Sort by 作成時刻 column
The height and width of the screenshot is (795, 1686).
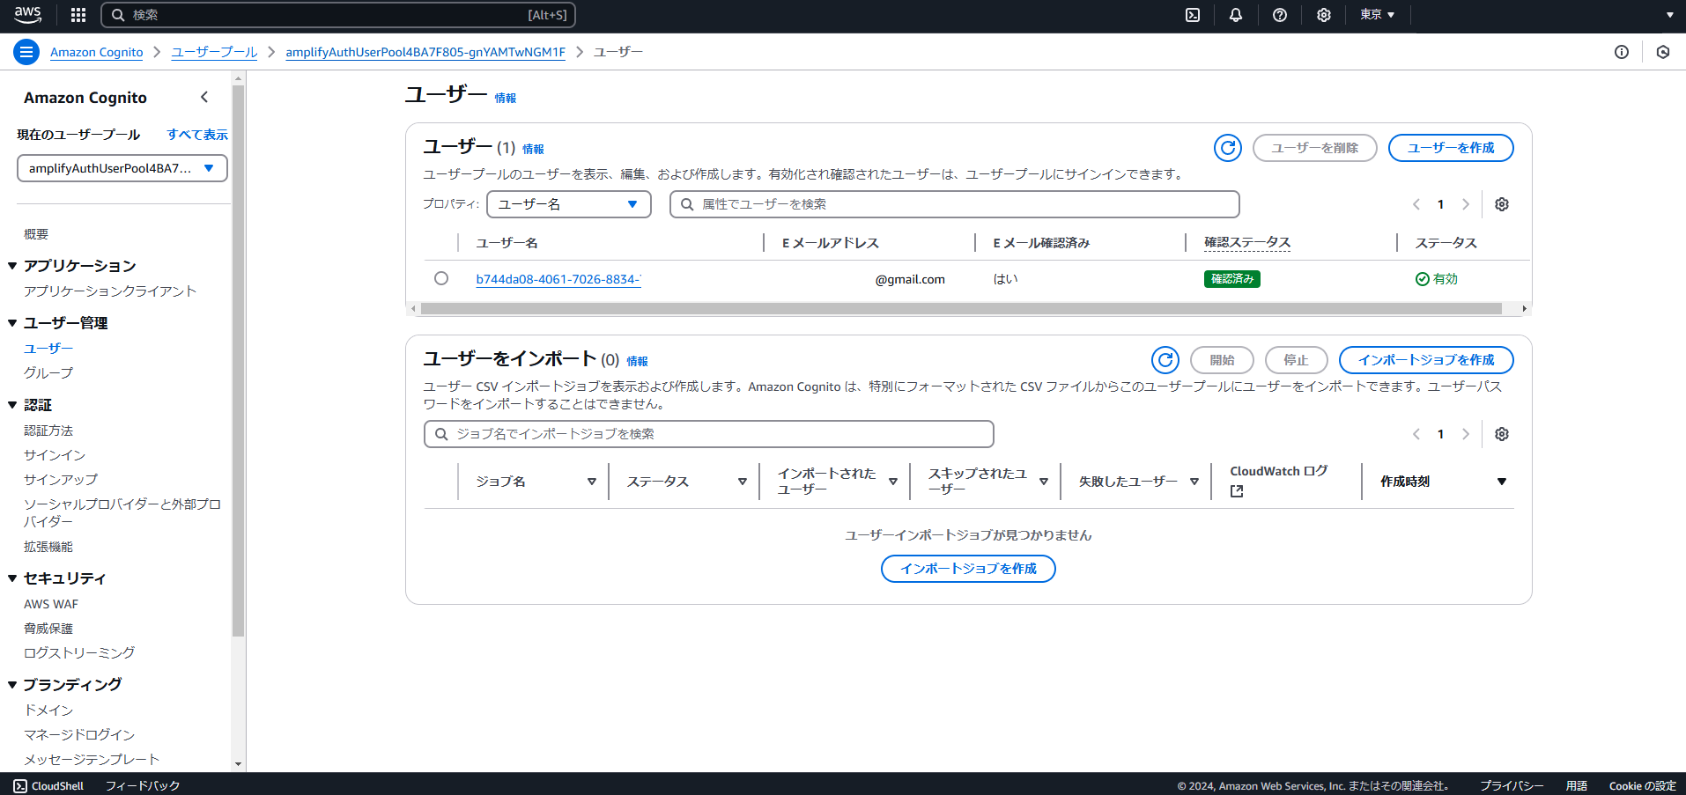(1502, 482)
